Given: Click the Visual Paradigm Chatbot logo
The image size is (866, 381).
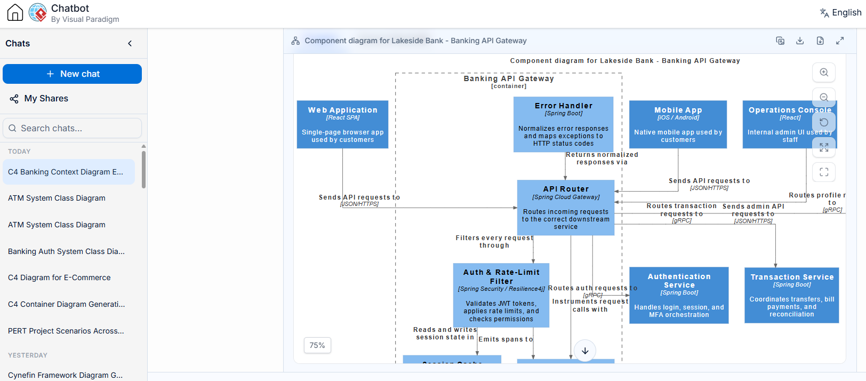Looking at the screenshot, I should pos(38,12).
